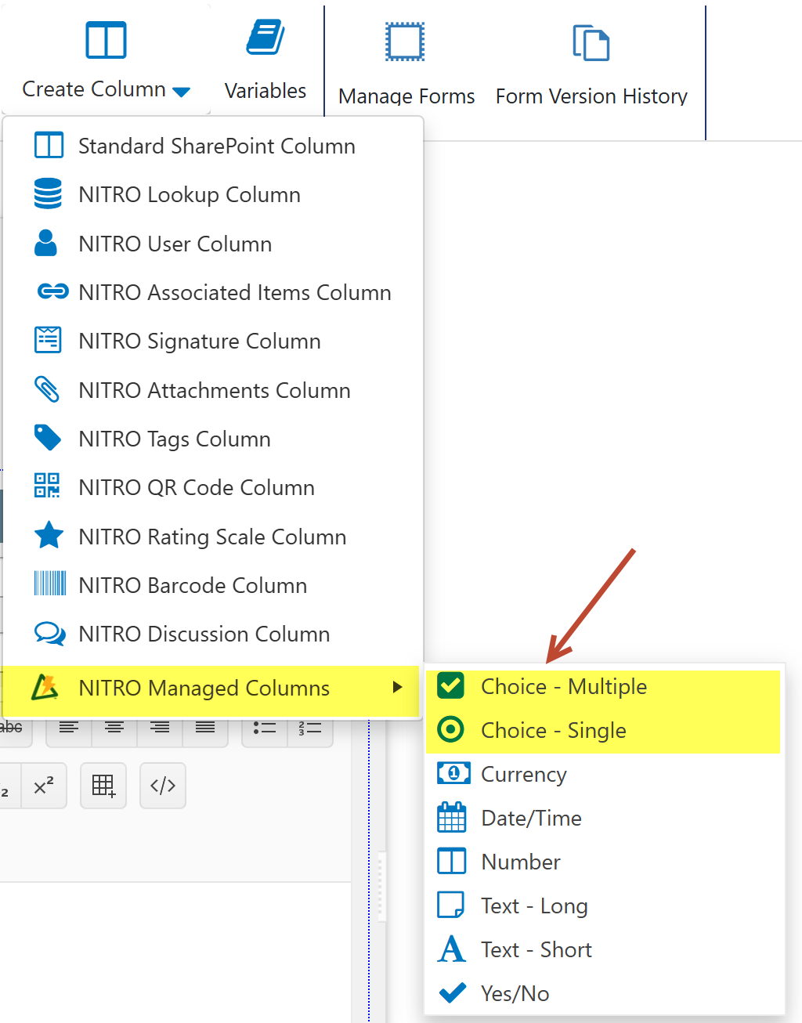Click the person icon for User Column

click(46, 243)
